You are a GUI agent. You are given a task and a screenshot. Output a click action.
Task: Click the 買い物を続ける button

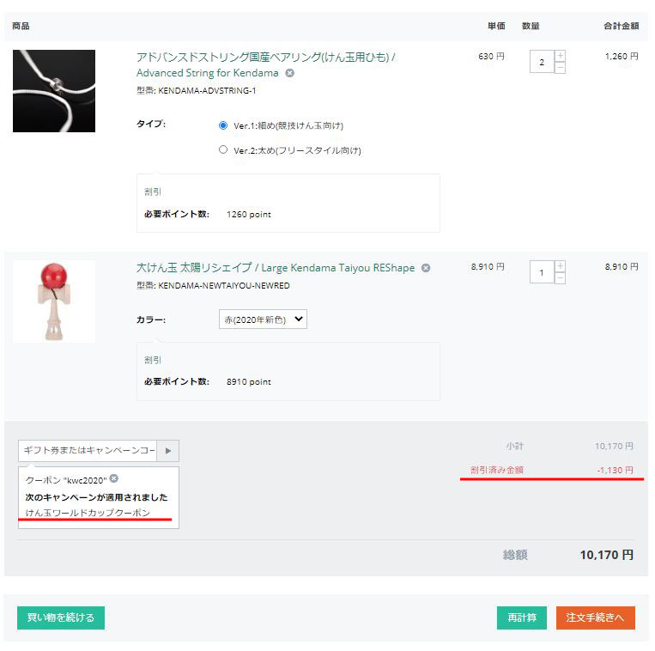coord(61,618)
